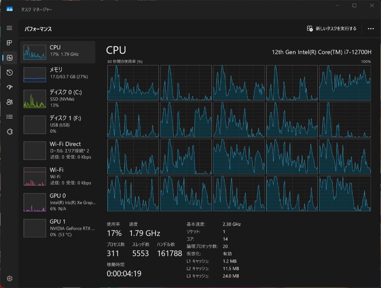Image resolution: width=381 pixels, height=288 pixels.
Task: Open the hamburger navigation menu
Action: click(x=10, y=28)
